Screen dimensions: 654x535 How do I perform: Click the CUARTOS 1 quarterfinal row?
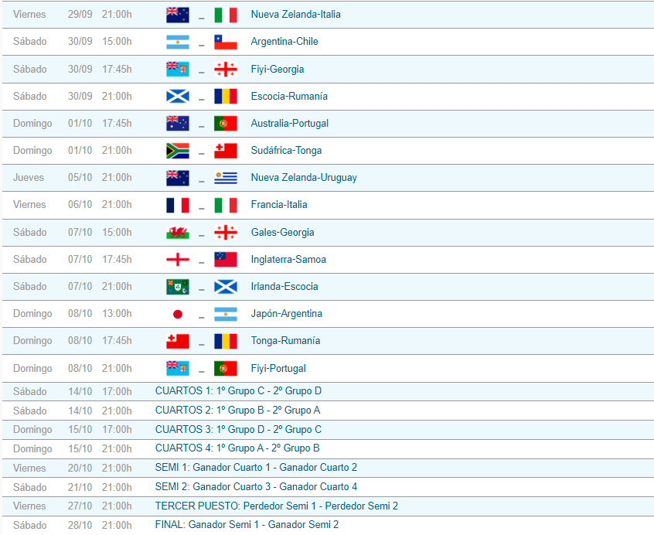click(x=238, y=391)
